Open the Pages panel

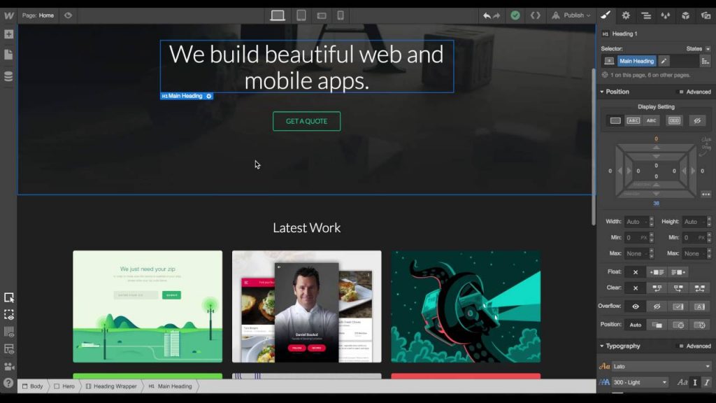pyautogui.click(x=8, y=52)
